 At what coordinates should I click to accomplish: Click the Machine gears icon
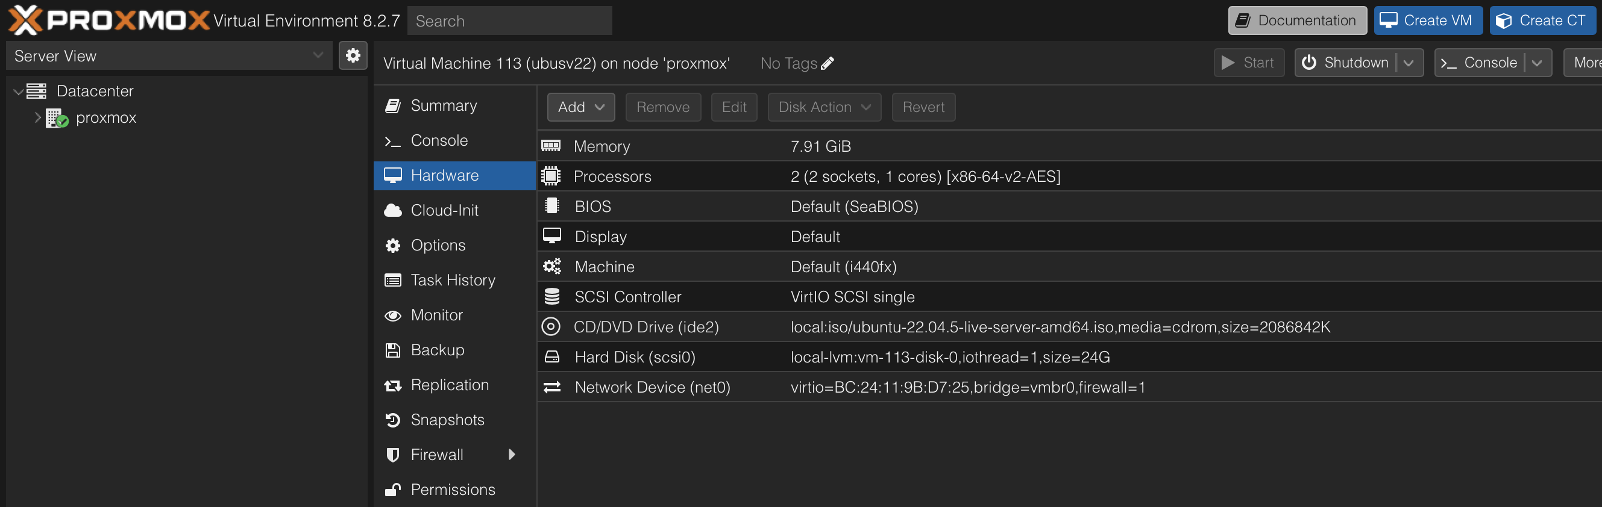pos(551,267)
